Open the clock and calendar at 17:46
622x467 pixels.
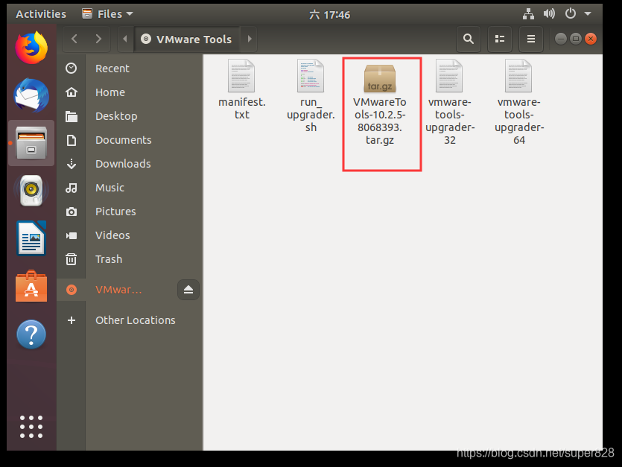tap(330, 15)
